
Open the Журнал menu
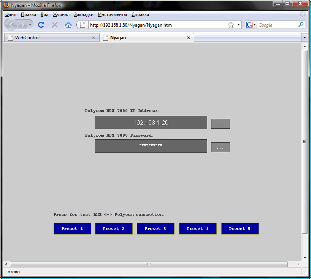pos(61,14)
